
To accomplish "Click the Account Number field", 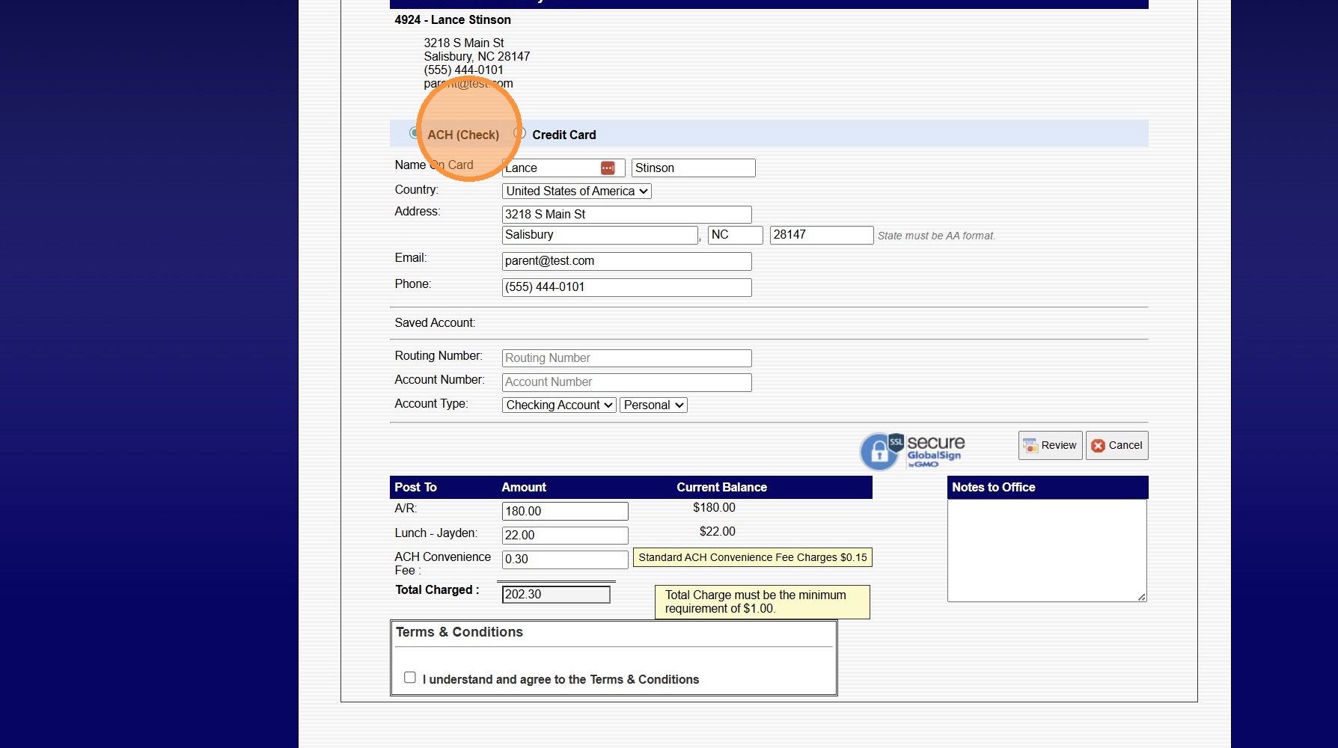I will (x=626, y=382).
